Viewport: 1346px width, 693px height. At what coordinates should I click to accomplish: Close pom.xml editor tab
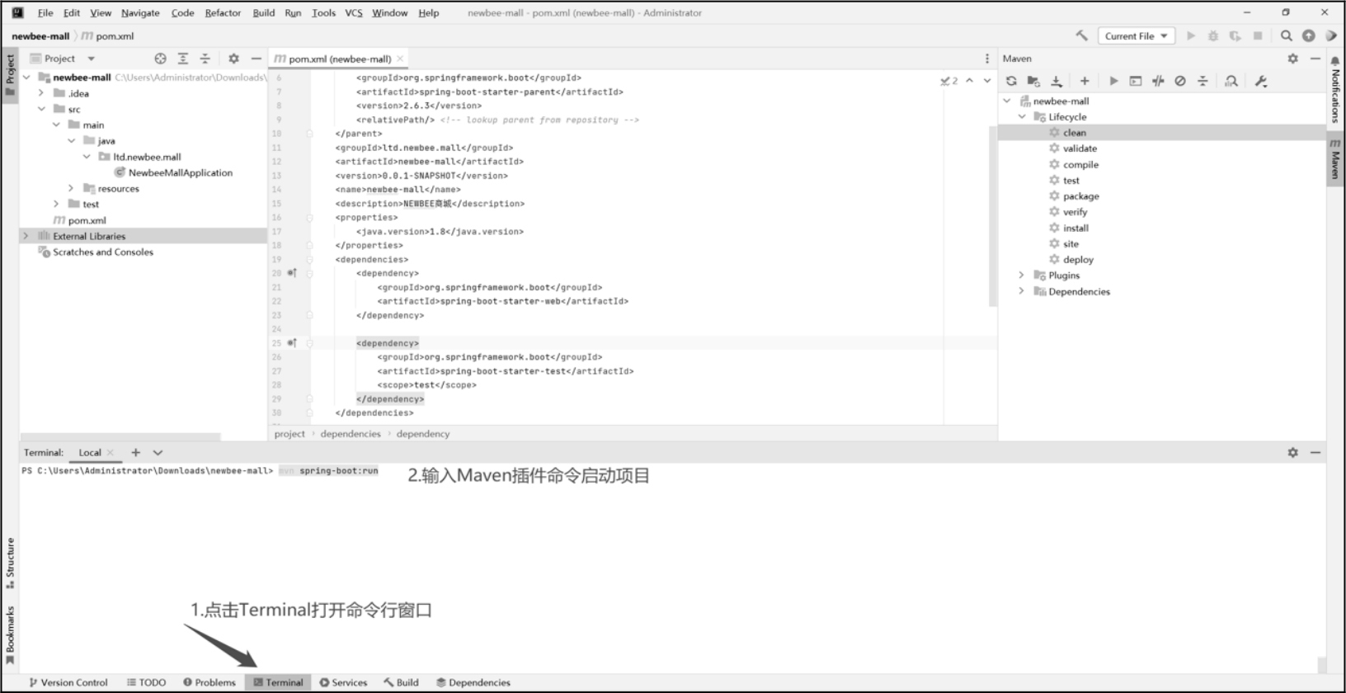coord(400,59)
